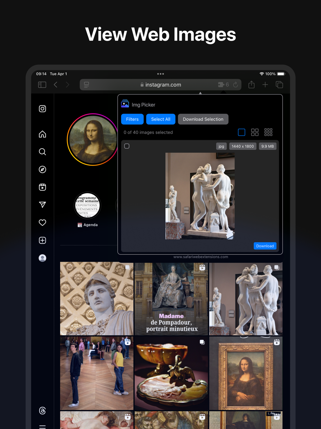Open the Explore compass icon
Screen dimensions: 321x429
click(x=42, y=169)
